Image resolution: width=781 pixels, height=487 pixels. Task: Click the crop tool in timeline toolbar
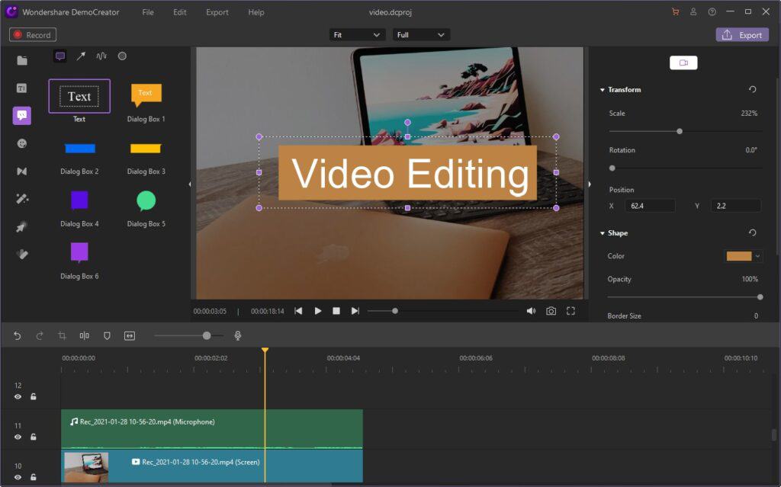[x=62, y=335]
